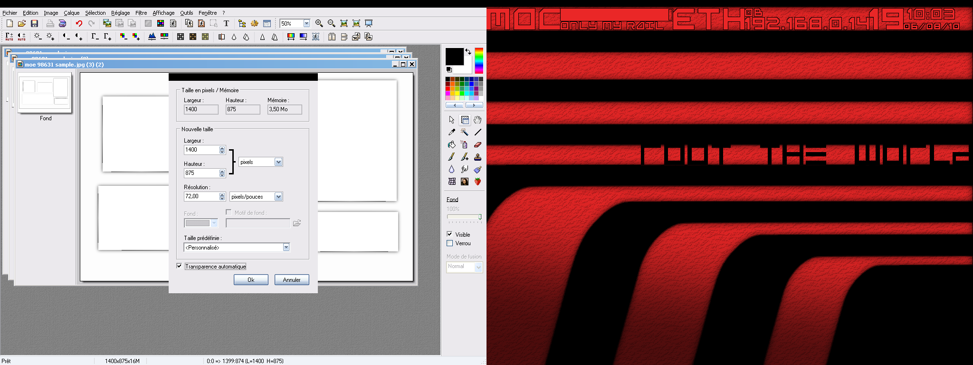The height and width of the screenshot is (365, 973).
Task: Confirm the resize with the Ok button
Action: tap(251, 280)
